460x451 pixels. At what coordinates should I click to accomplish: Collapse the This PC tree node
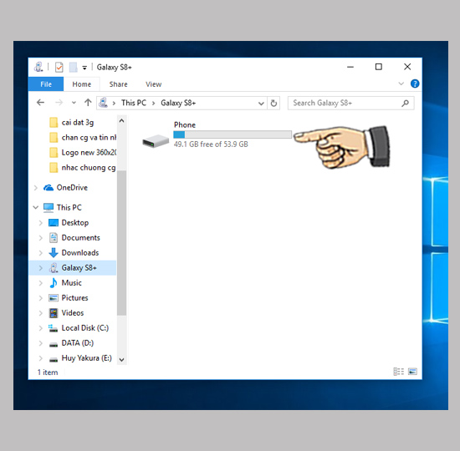click(35, 207)
